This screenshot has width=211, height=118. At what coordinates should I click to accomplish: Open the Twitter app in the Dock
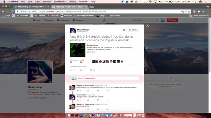(111, 115)
